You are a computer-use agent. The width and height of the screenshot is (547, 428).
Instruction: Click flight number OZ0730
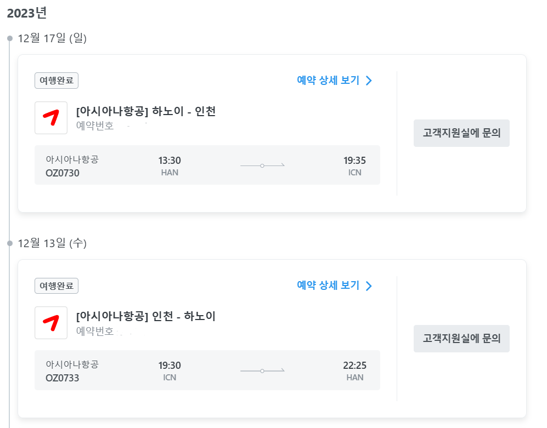point(63,173)
